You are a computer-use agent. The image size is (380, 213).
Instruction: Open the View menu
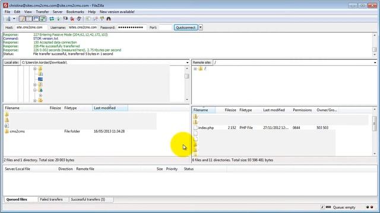tap(28, 12)
